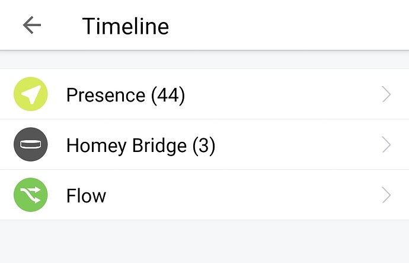
Task: Click the (3) count beside Homey Bridge
Action: coord(203,145)
